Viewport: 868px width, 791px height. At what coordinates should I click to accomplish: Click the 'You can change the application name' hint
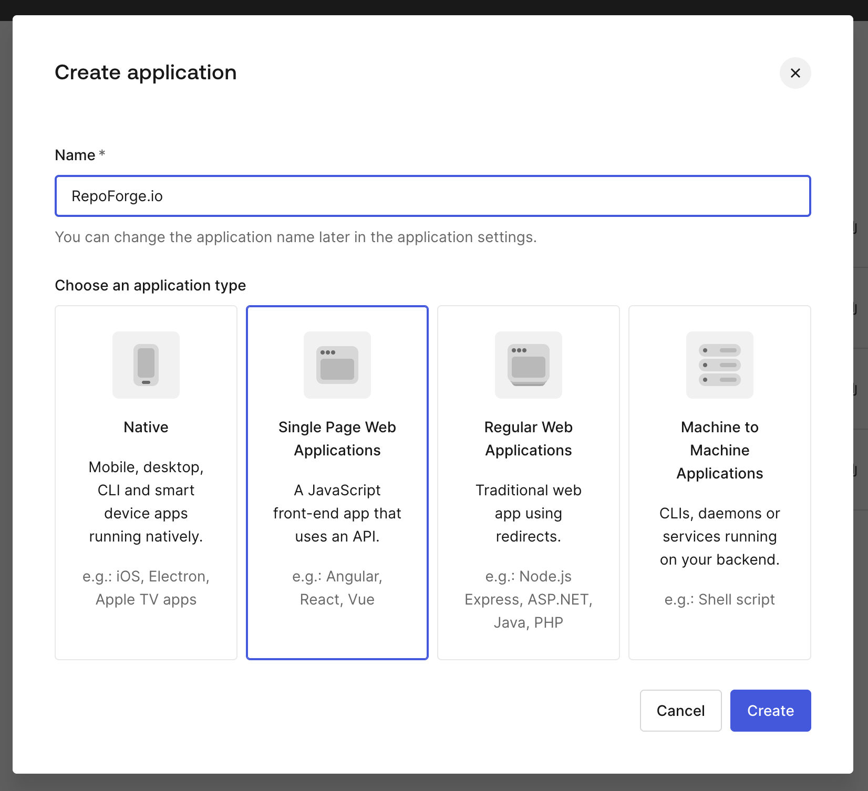296,237
